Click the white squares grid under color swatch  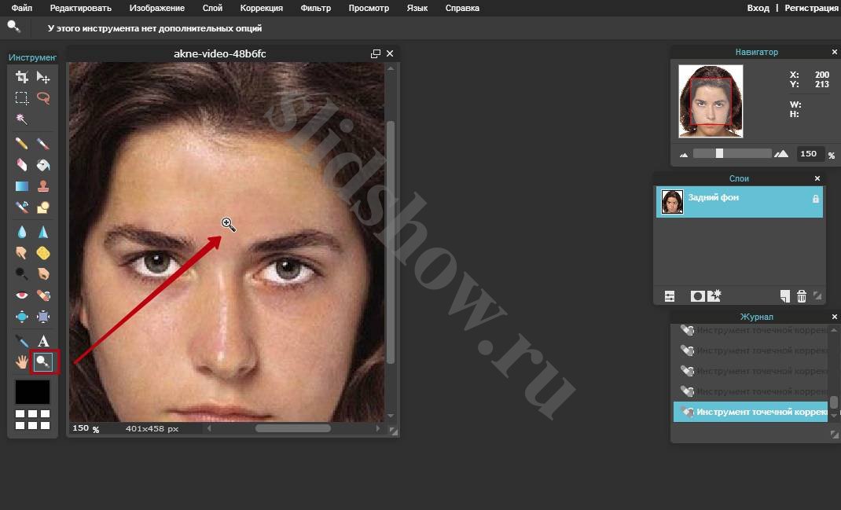32,420
